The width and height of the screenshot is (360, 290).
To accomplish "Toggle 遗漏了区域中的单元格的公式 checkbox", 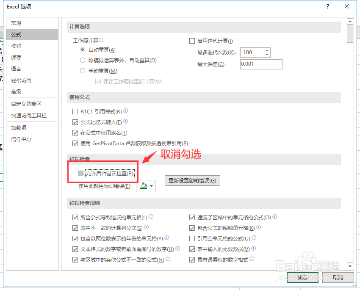I will 192,217.
